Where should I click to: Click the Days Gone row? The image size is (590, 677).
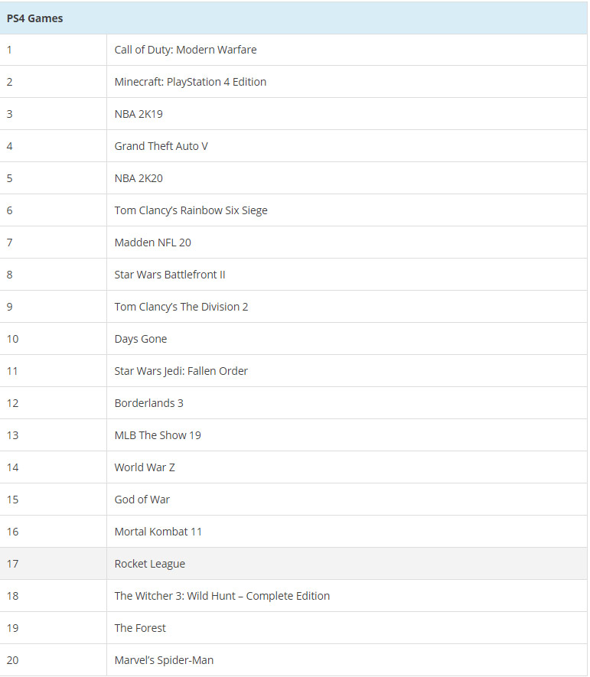coord(294,339)
